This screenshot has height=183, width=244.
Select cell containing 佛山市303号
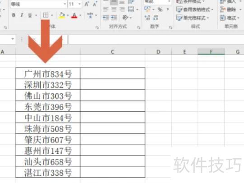pyautogui.click(x=48, y=96)
